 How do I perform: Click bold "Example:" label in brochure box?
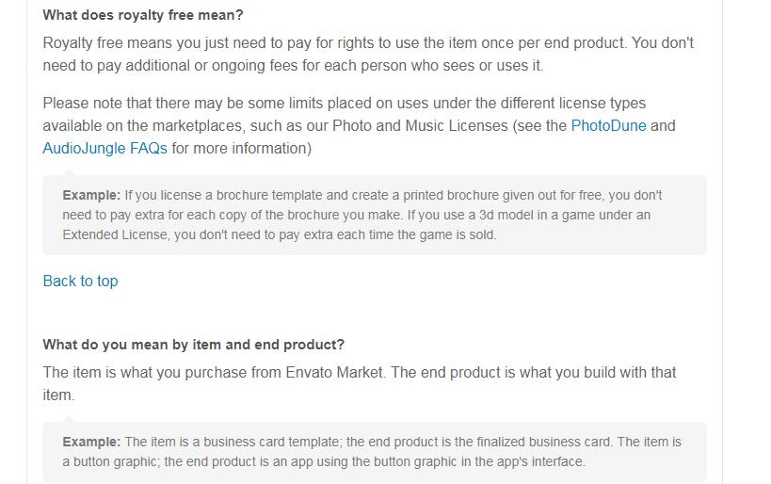[x=91, y=195]
